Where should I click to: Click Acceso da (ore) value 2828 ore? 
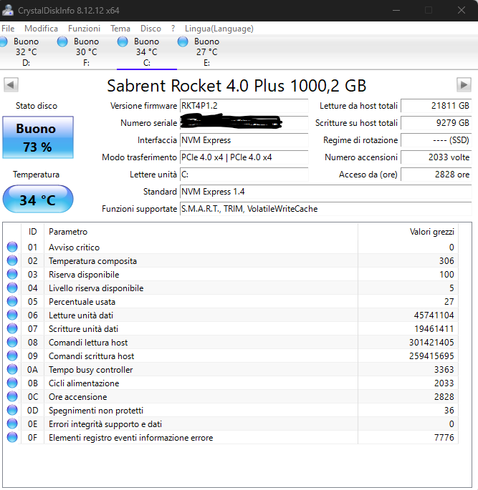(x=436, y=175)
